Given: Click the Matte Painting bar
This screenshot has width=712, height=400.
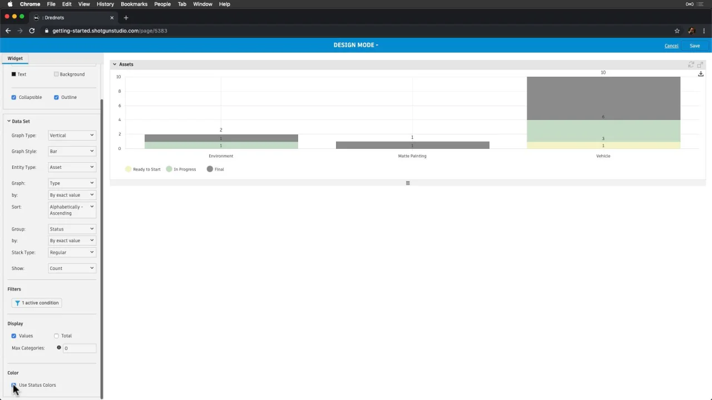Looking at the screenshot, I should pos(412,145).
